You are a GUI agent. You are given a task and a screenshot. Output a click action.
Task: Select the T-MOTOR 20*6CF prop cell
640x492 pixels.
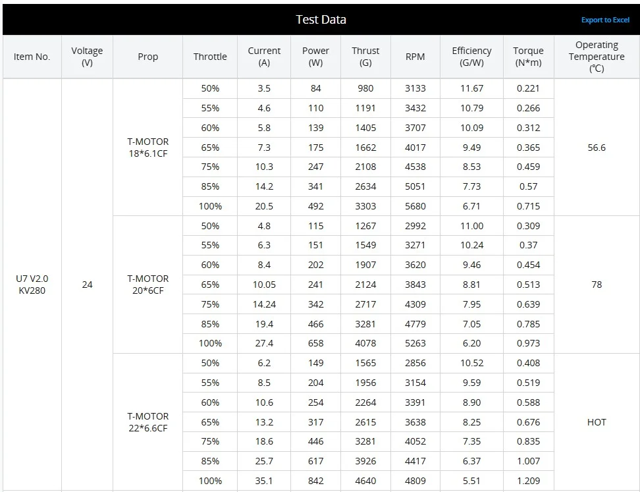[147, 285]
